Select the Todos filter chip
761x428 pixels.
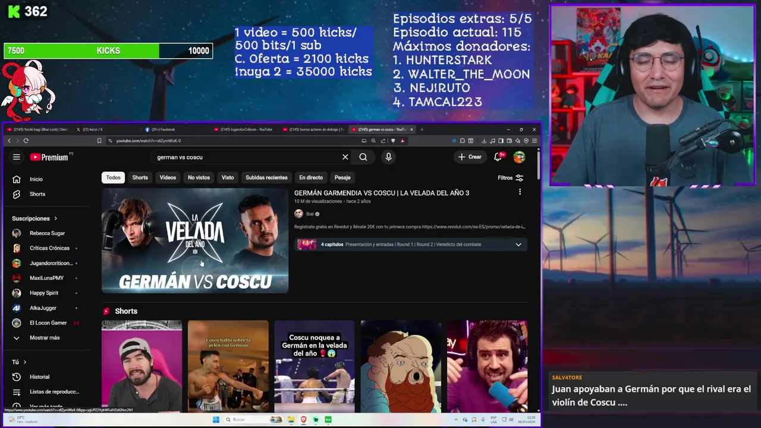click(113, 178)
